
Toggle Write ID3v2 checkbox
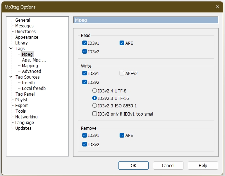point(84,82)
